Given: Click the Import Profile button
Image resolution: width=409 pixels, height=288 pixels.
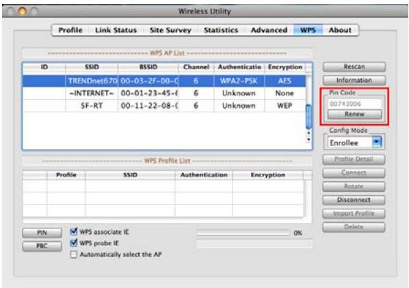Looking at the screenshot, I should coord(354,213).
